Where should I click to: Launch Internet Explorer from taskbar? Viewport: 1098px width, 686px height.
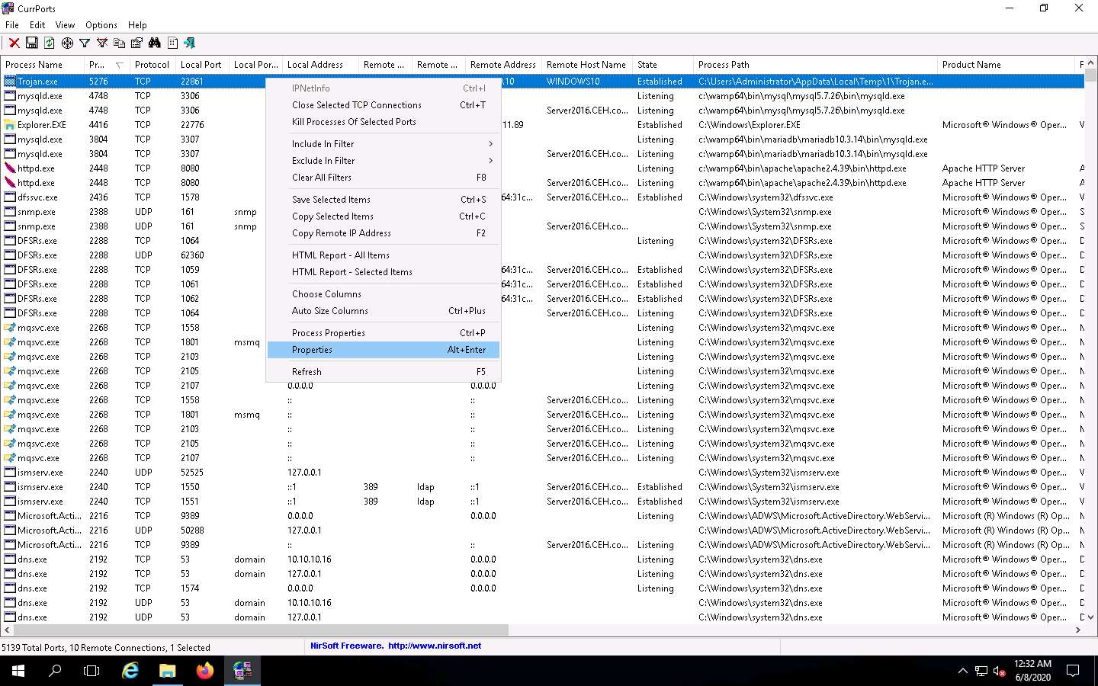[130, 671]
